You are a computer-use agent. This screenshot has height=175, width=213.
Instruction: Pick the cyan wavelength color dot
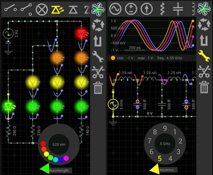click(x=56, y=160)
